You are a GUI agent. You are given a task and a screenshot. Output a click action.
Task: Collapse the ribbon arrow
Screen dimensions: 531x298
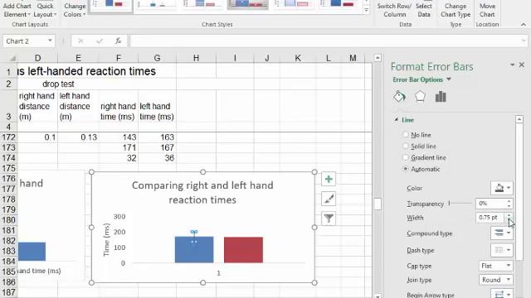pyautogui.click(x=524, y=24)
